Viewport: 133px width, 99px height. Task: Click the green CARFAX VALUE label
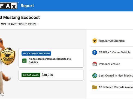click(x=31, y=75)
